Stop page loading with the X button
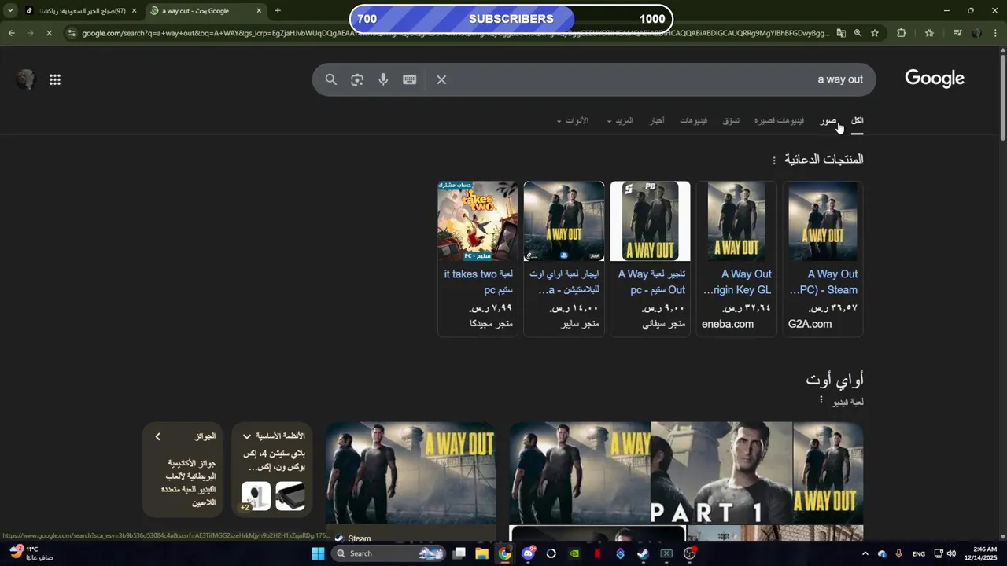Viewport: 1007px width, 566px height. (49, 33)
